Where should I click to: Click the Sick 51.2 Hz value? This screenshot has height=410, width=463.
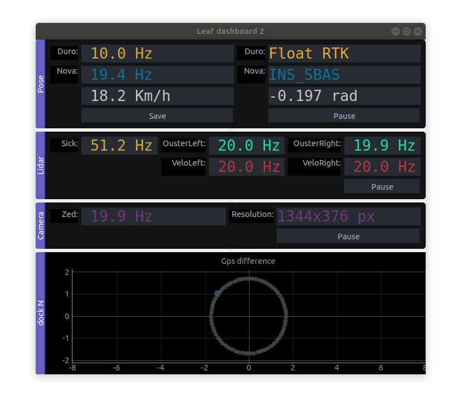(x=119, y=146)
